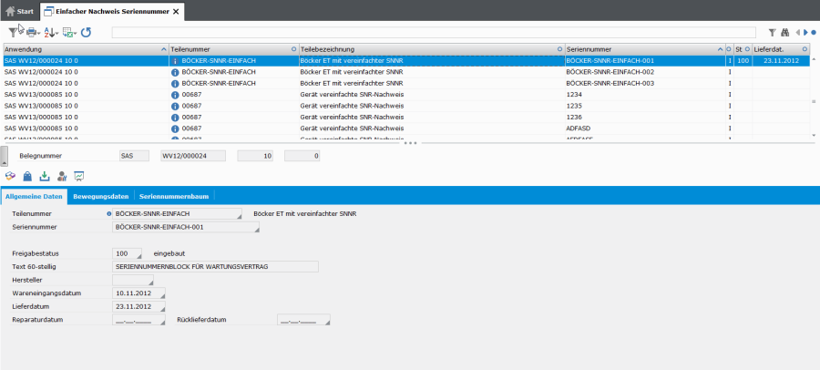Click the blue next-arrow navigation icon
Viewport: 820px width, 370px height.
coord(805,32)
